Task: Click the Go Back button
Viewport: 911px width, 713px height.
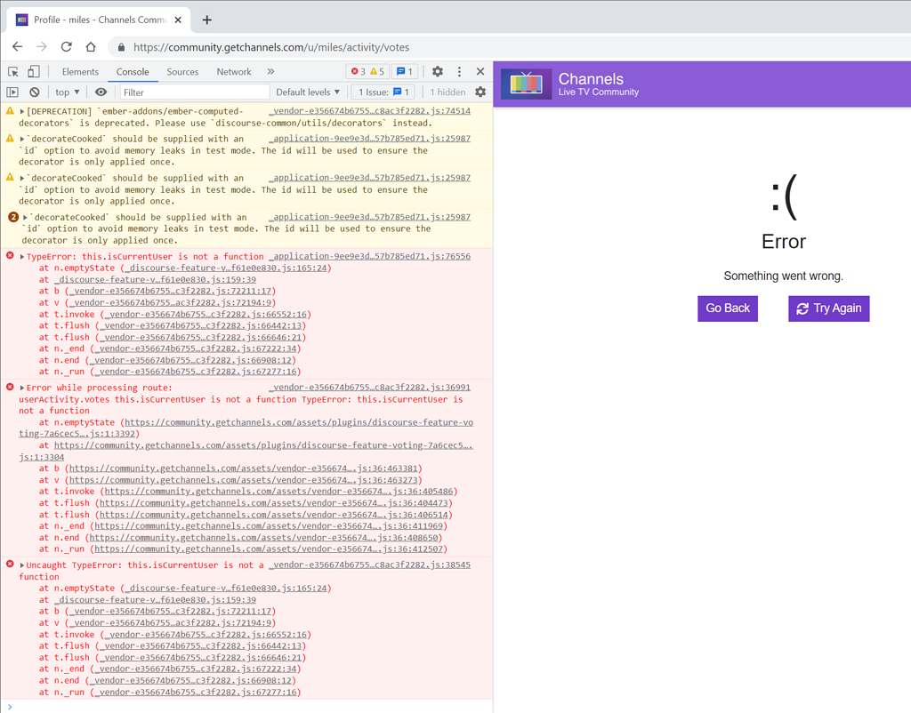Action: pyautogui.click(x=728, y=308)
